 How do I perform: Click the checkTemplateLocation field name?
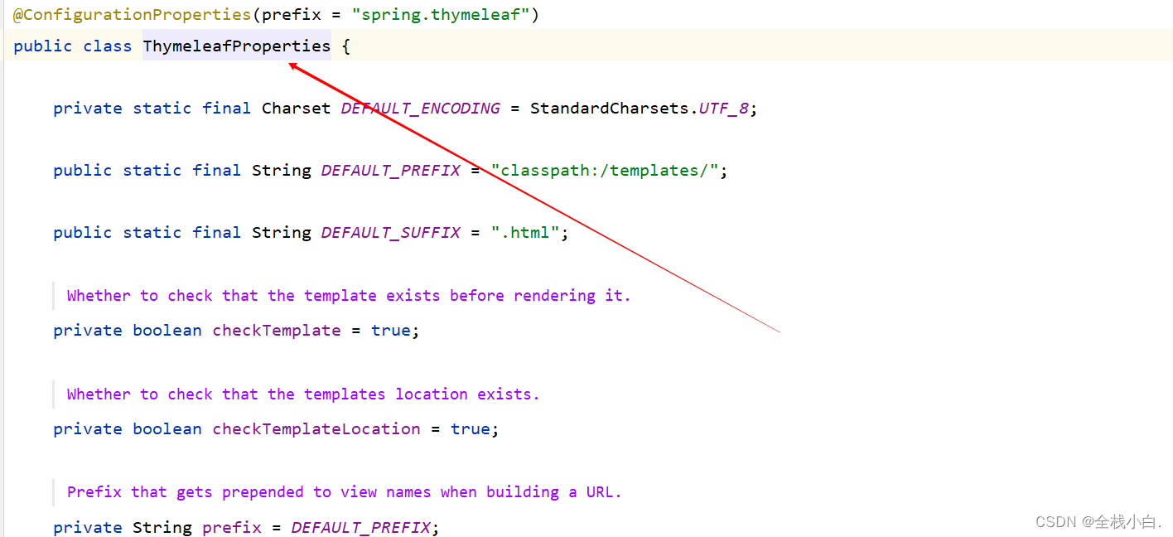coord(316,428)
